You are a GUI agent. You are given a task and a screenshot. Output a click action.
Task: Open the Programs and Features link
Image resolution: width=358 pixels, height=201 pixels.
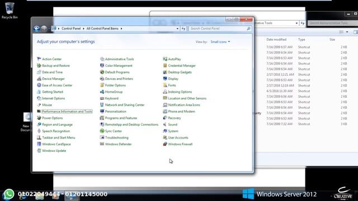121,118
